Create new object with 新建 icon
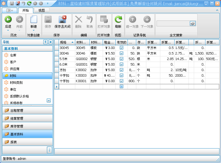This screenshot has width=221, height=163. [34, 19]
